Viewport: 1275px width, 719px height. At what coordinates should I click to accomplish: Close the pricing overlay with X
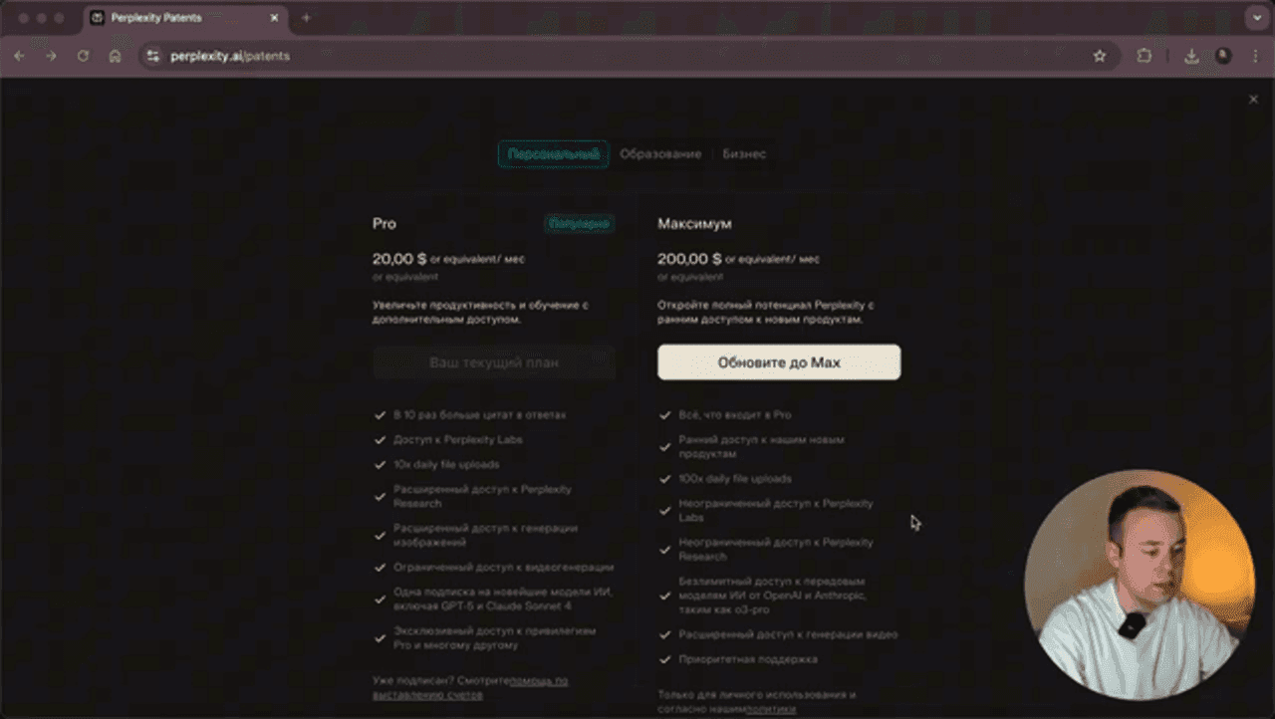(1253, 99)
